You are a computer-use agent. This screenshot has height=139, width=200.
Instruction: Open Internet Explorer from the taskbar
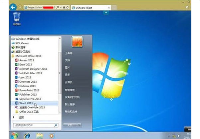coord(27,136)
